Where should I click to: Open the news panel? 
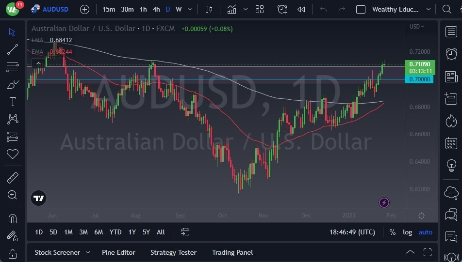(451, 77)
